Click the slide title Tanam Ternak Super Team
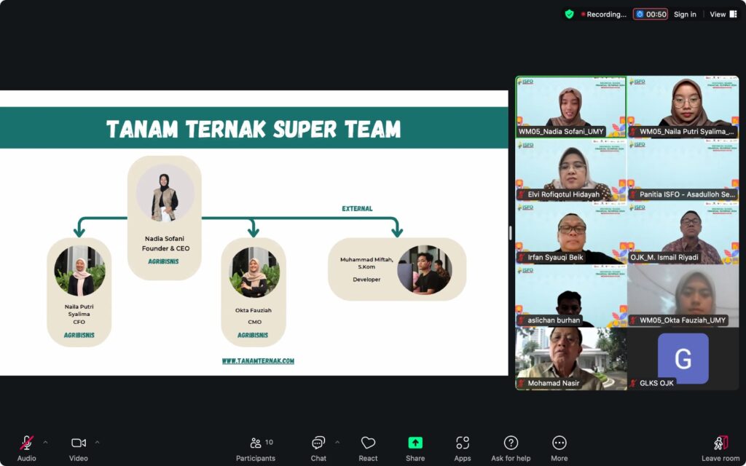The image size is (746, 466). (254, 128)
